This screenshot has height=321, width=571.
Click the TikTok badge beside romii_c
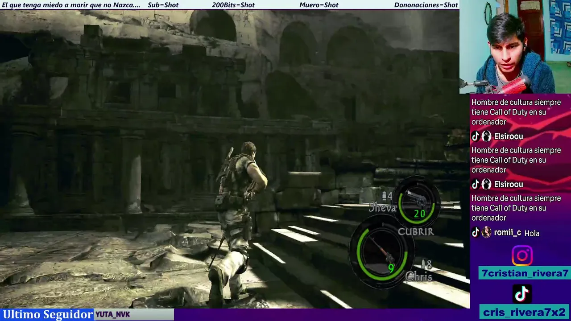[x=475, y=232]
